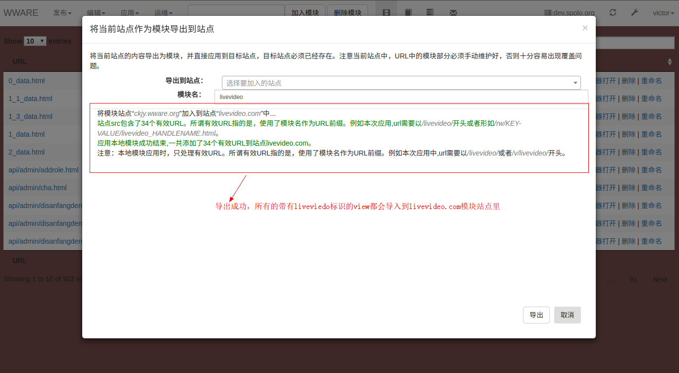
Task: Click the server stack icon in navbar
Action: pyautogui.click(x=429, y=13)
